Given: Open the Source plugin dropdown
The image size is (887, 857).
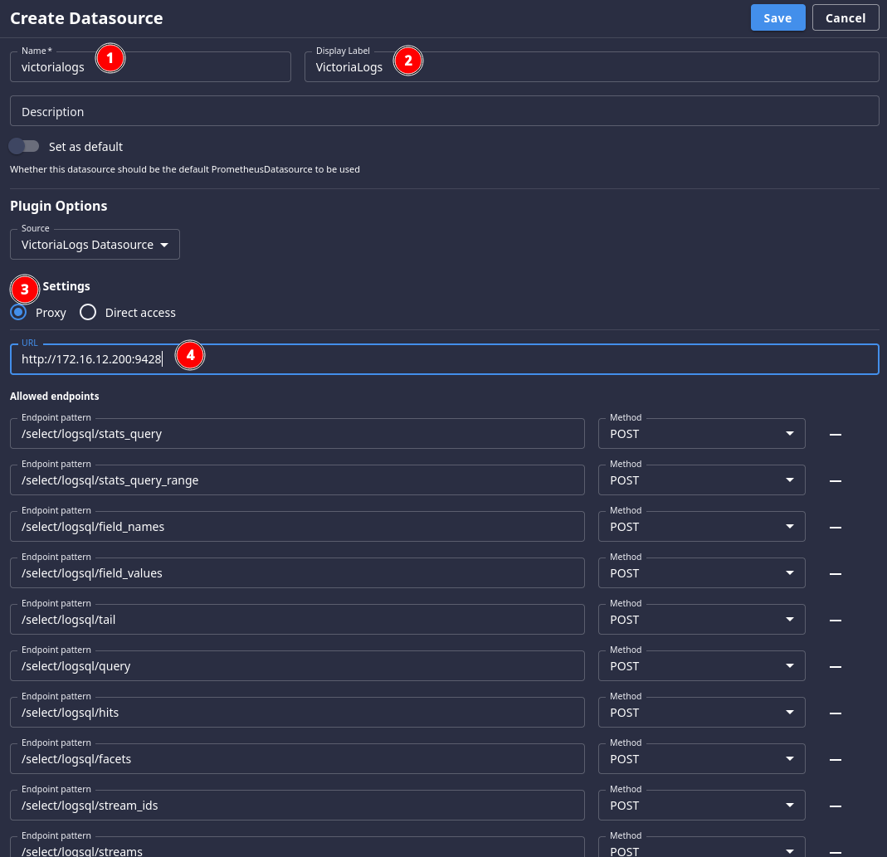Looking at the screenshot, I should [95, 245].
